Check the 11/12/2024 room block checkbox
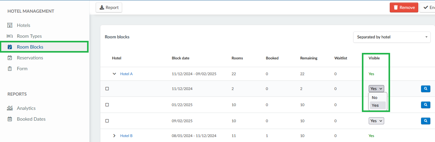The width and height of the screenshot is (435, 142). click(107, 89)
